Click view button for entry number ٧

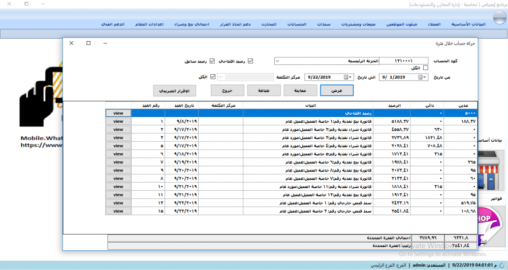pos(118,162)
